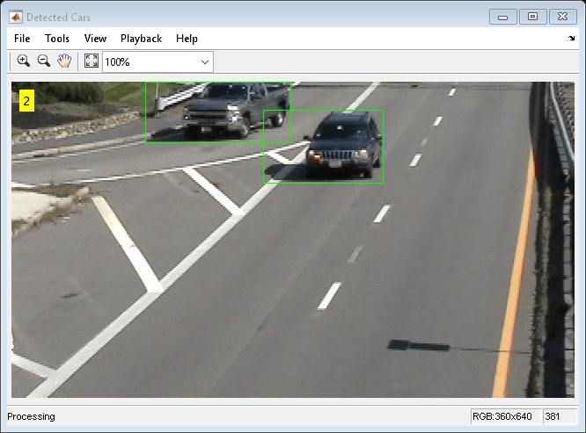The image size is (586, 433).
Task: Open the File menu
Action: pos(22,39)
